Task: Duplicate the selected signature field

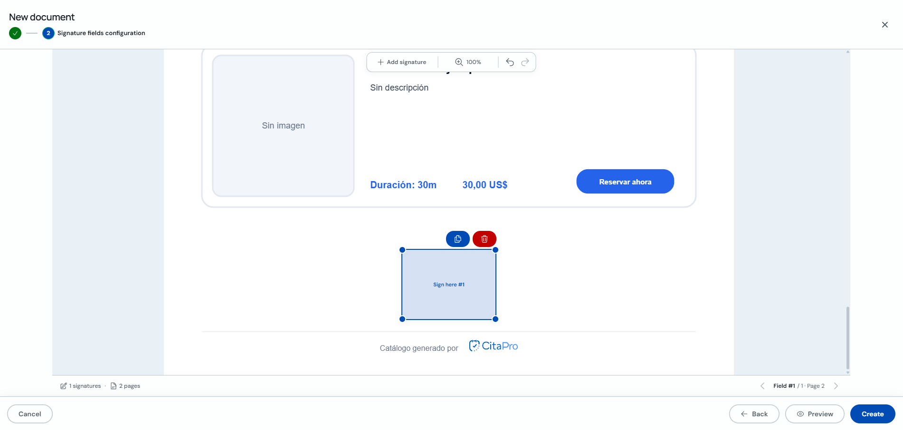Action: [x=458, y=239]
